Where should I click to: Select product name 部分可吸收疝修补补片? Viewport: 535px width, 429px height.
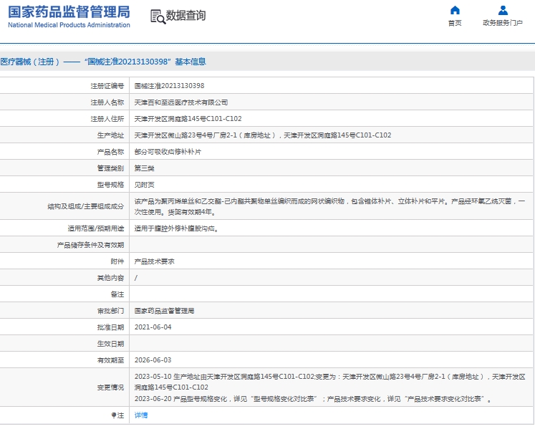tap(168, 152)
